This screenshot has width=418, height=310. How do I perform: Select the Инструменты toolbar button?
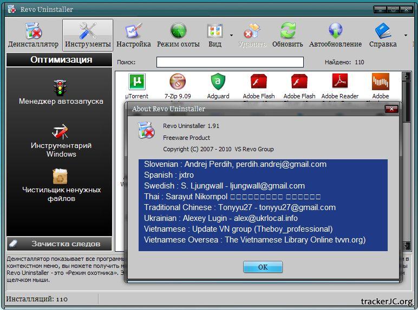[x=88, y=31]
